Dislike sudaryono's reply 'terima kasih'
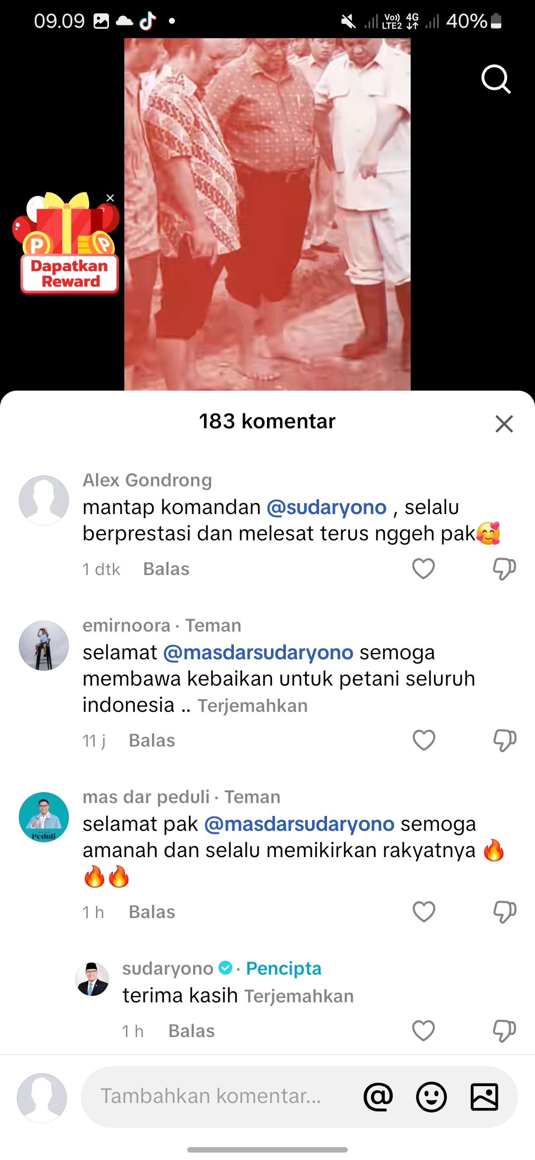The width and height of the screenshot is (535, 1160). (504, 1031)
